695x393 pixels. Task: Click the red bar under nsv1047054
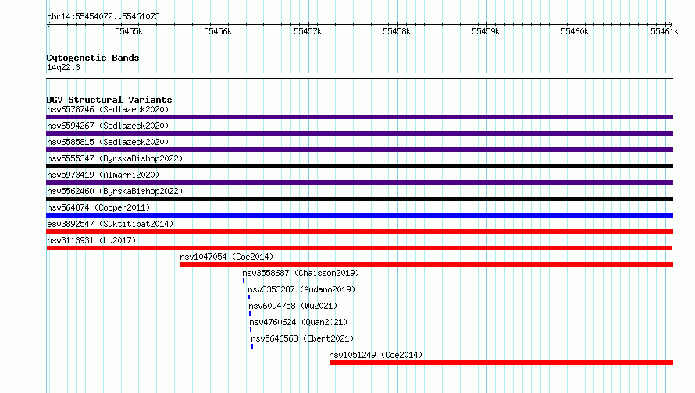(x=427, y=264)
